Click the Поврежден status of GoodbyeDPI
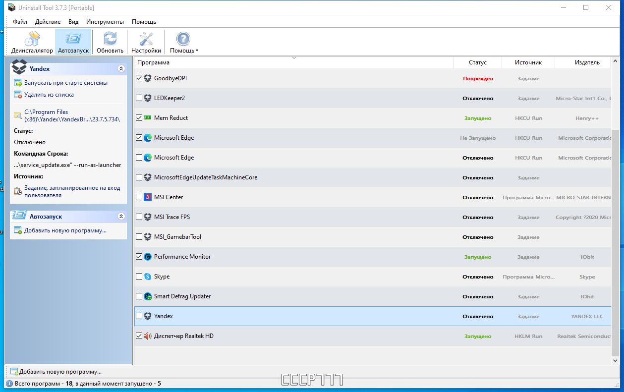624x392 pixels. click(478, 79)
